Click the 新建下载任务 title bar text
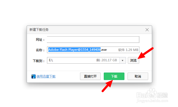Viewport: 178px width, 107px height. pos(39,30)
